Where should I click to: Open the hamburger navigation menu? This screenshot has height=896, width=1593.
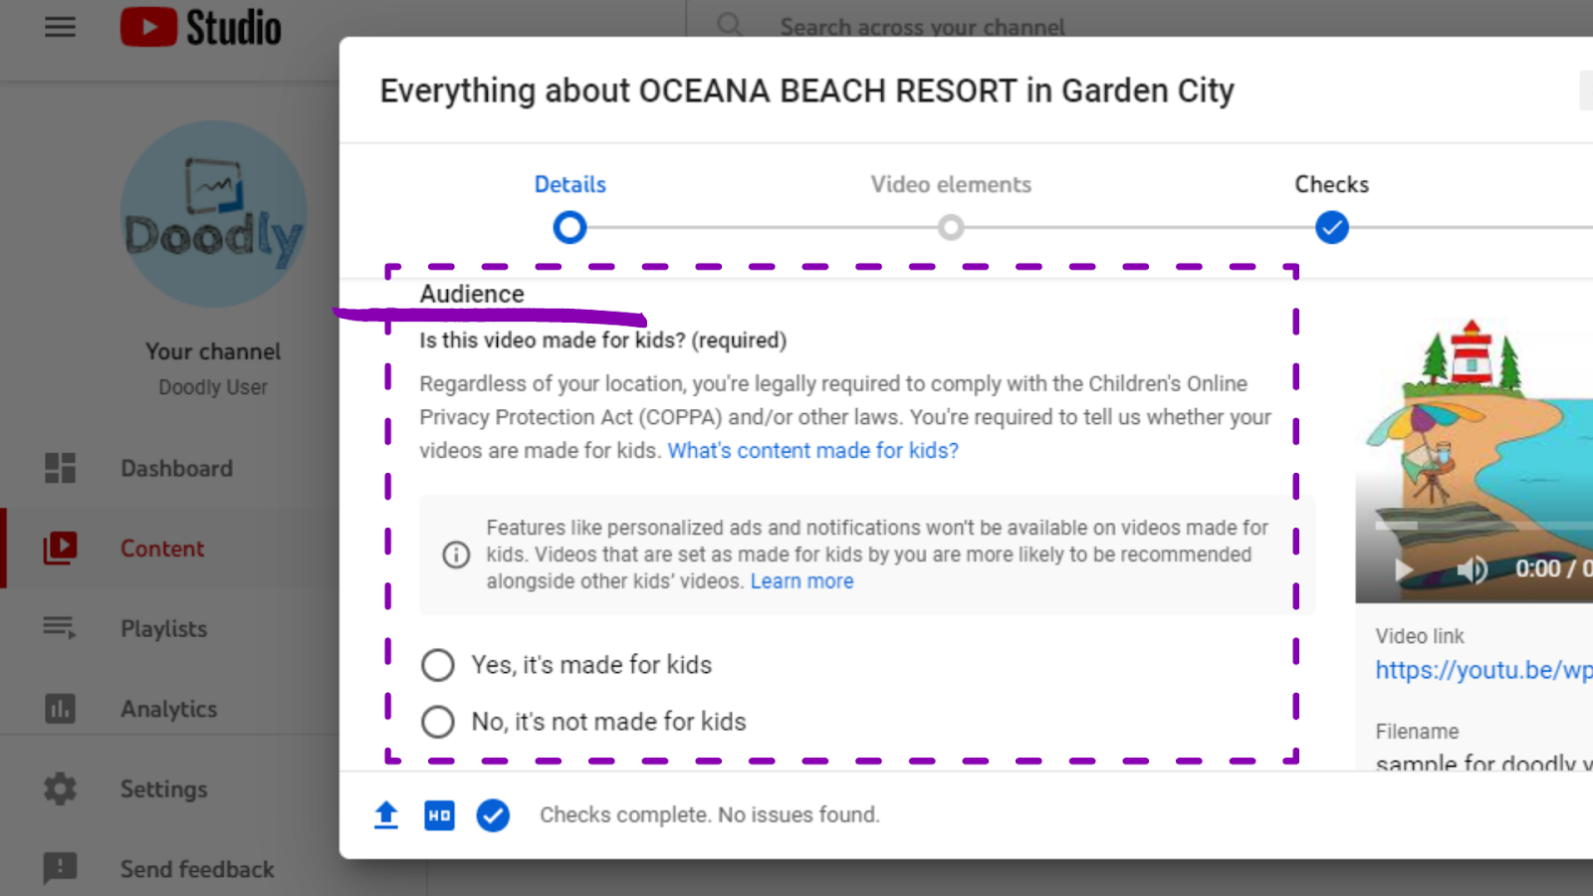(x=60, y=27)
